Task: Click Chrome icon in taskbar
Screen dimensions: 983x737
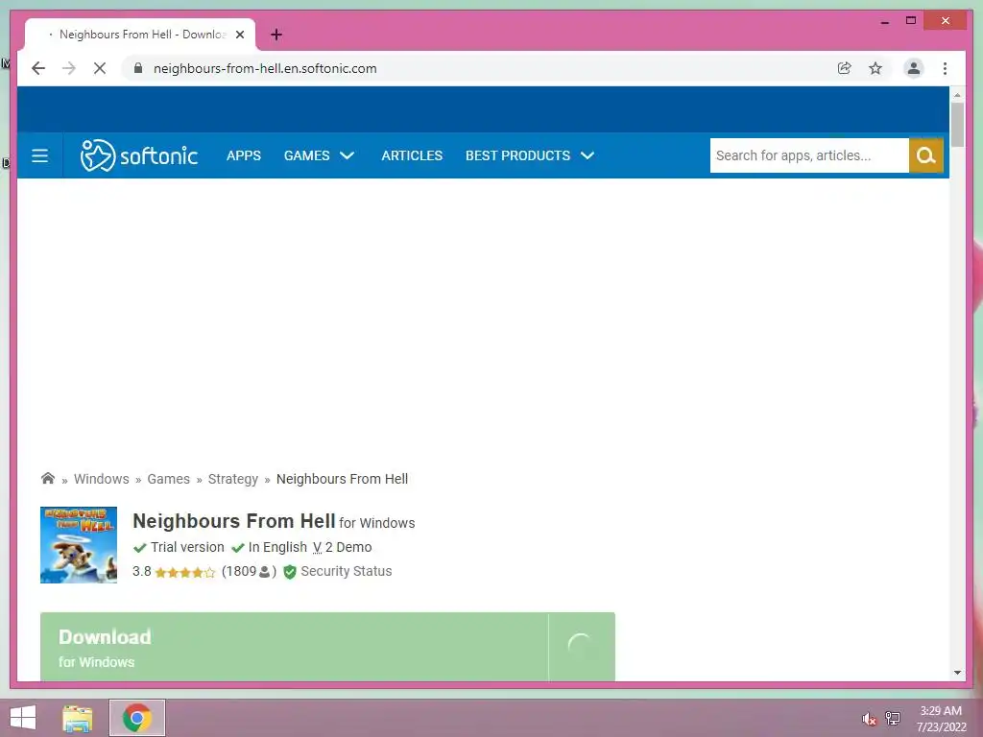Action: pos(137,718)
